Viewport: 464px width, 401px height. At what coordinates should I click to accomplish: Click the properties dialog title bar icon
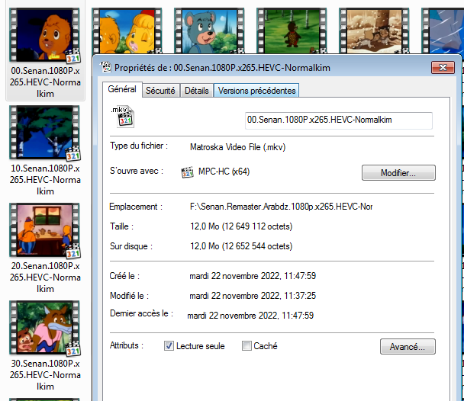pos(105,67)
